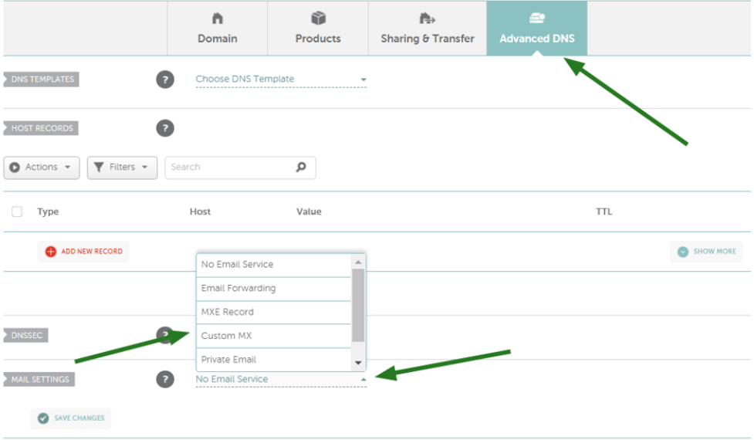Viewport: 754px width, 440px height.
Task: Choose Email Forwarding option
Action: [x=274, y=288]
